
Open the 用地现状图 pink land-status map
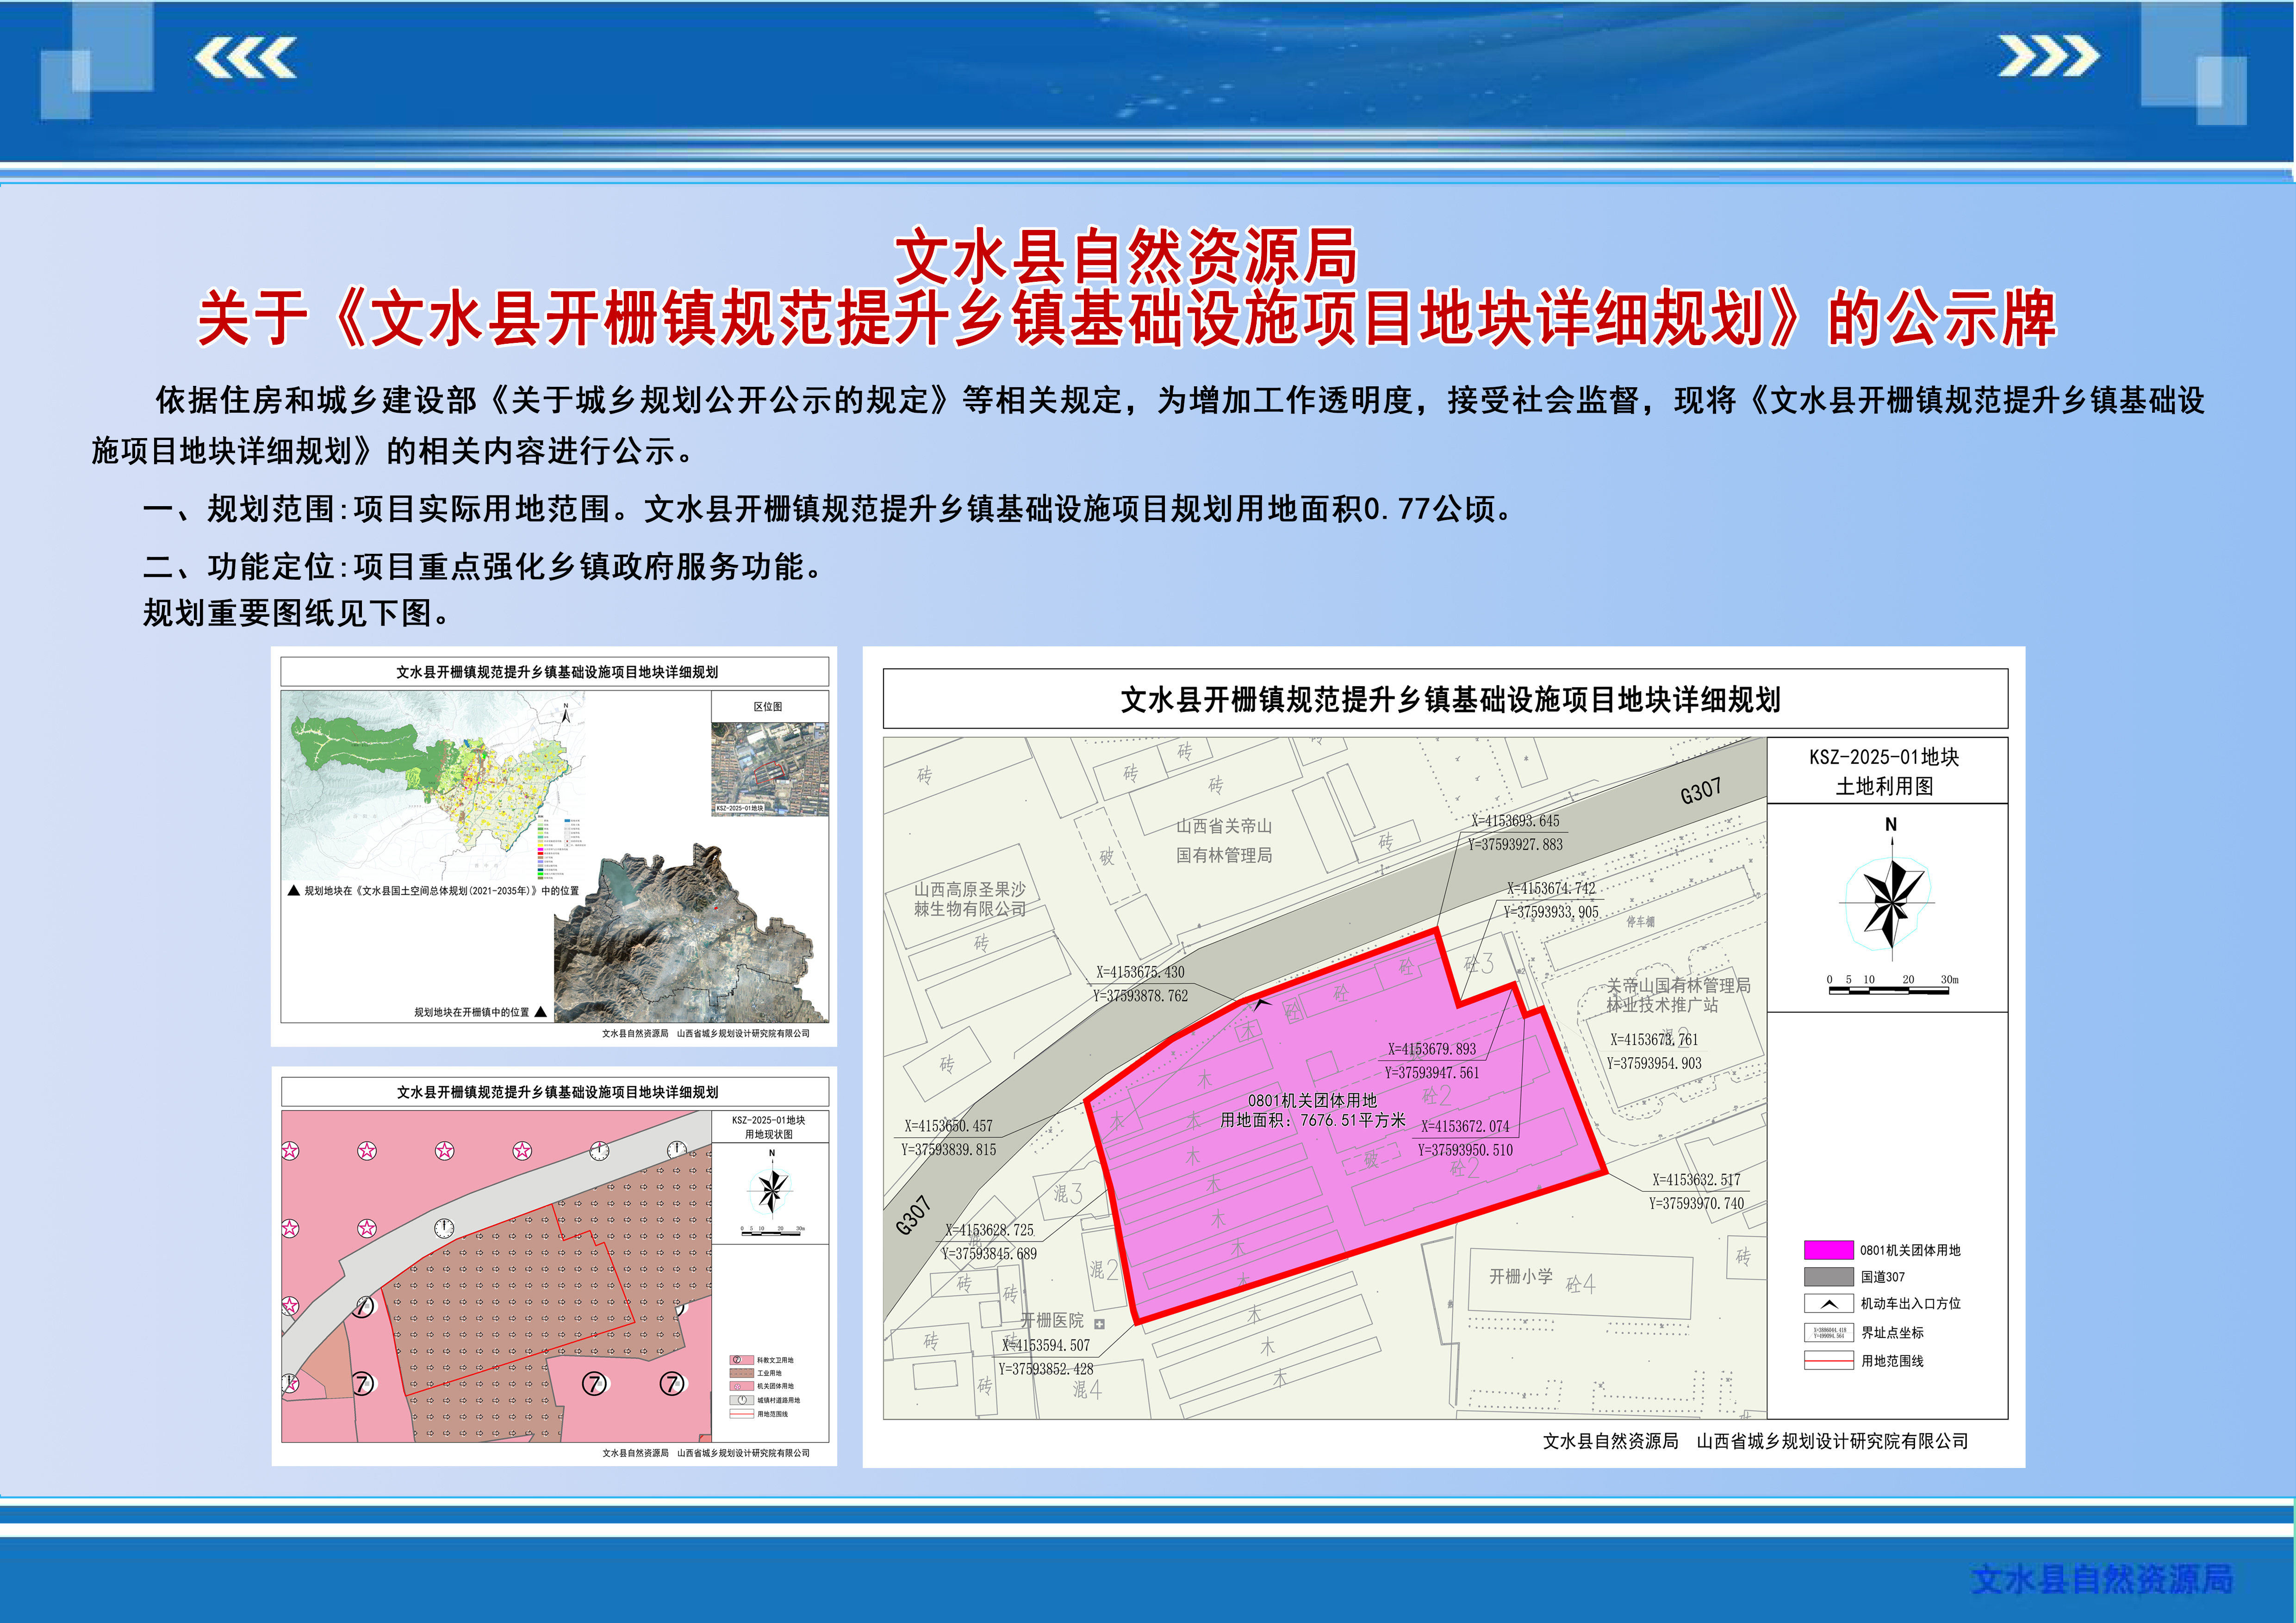(496, 1276)
